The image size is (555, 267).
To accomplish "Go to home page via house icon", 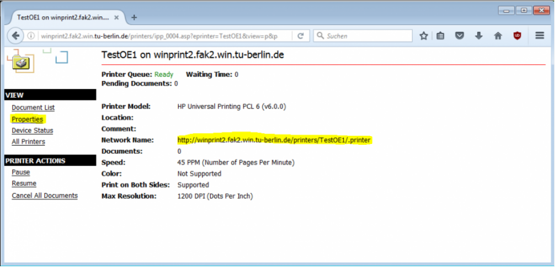I will [498, 36].
